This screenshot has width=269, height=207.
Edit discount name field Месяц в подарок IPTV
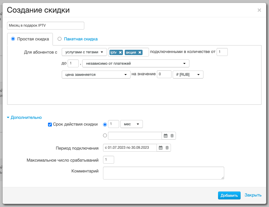(x=46, y=25)
